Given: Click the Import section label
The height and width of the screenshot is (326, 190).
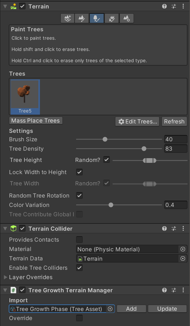Looking at the screenshot, I should [18, 300].
